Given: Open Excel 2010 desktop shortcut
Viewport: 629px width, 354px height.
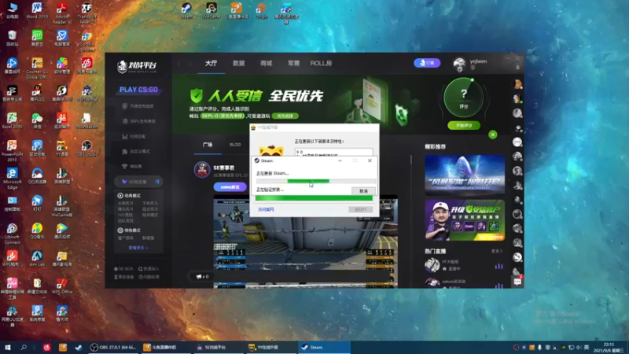Looking at the screenshot, I should click(x=12, y=120).
